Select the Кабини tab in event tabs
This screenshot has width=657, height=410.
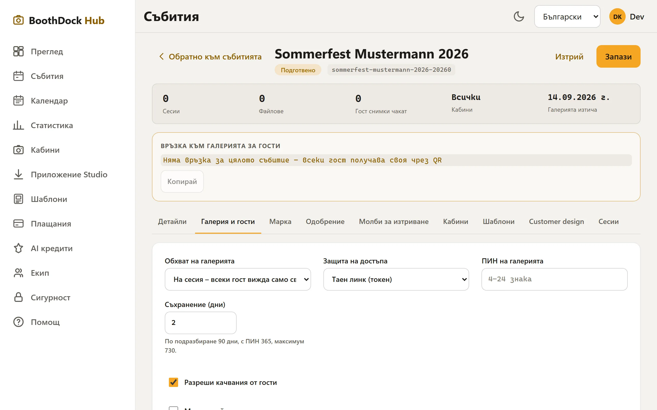point(456,222)
